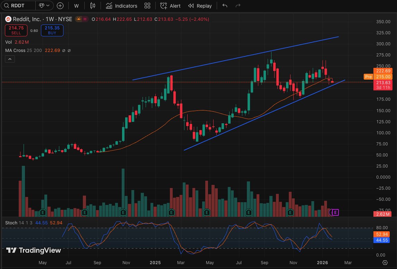The width and height of the screenshot is (397, 269).
Task: Click the 215.35 BUY button
Action: point(52,30)
